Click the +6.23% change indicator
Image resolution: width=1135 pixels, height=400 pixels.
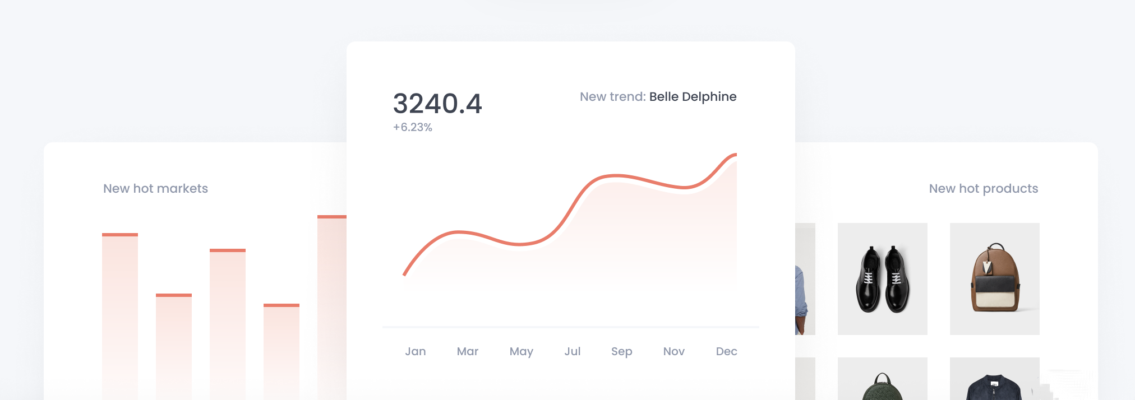coord(413,128)
